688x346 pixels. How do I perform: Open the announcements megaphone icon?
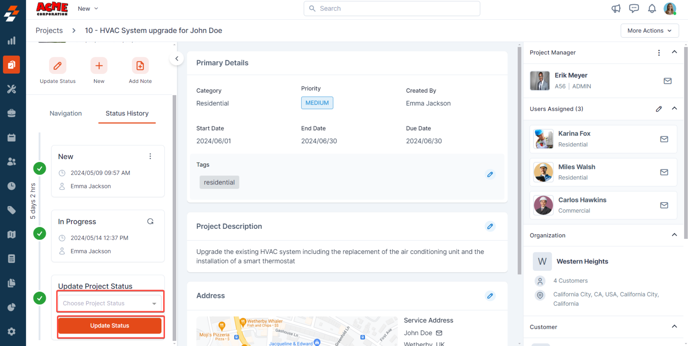[616, 9]
